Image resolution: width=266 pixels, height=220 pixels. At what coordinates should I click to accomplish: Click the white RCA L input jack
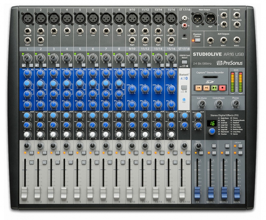(184, 18)
